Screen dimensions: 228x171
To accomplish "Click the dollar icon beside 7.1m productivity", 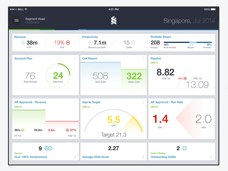I will point(90,43).
